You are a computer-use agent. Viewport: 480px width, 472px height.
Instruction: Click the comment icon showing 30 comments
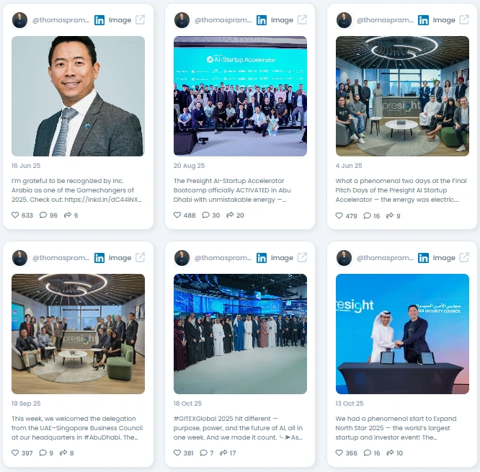(x=205, y=215)
